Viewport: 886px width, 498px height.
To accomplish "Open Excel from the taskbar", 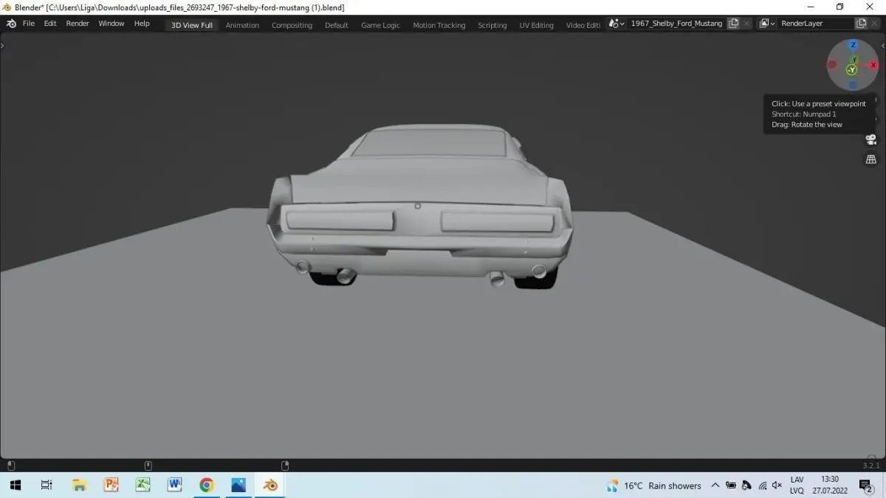I will tap(142, 485).
